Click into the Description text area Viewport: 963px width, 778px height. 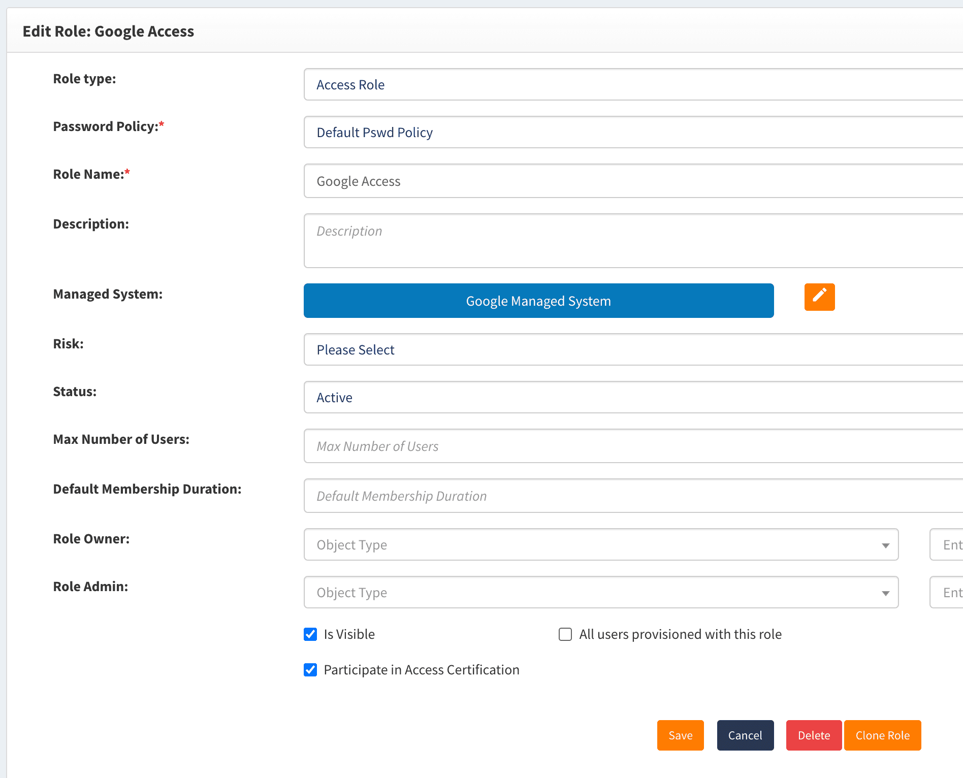pyautogui.click(x=632, y=241)
